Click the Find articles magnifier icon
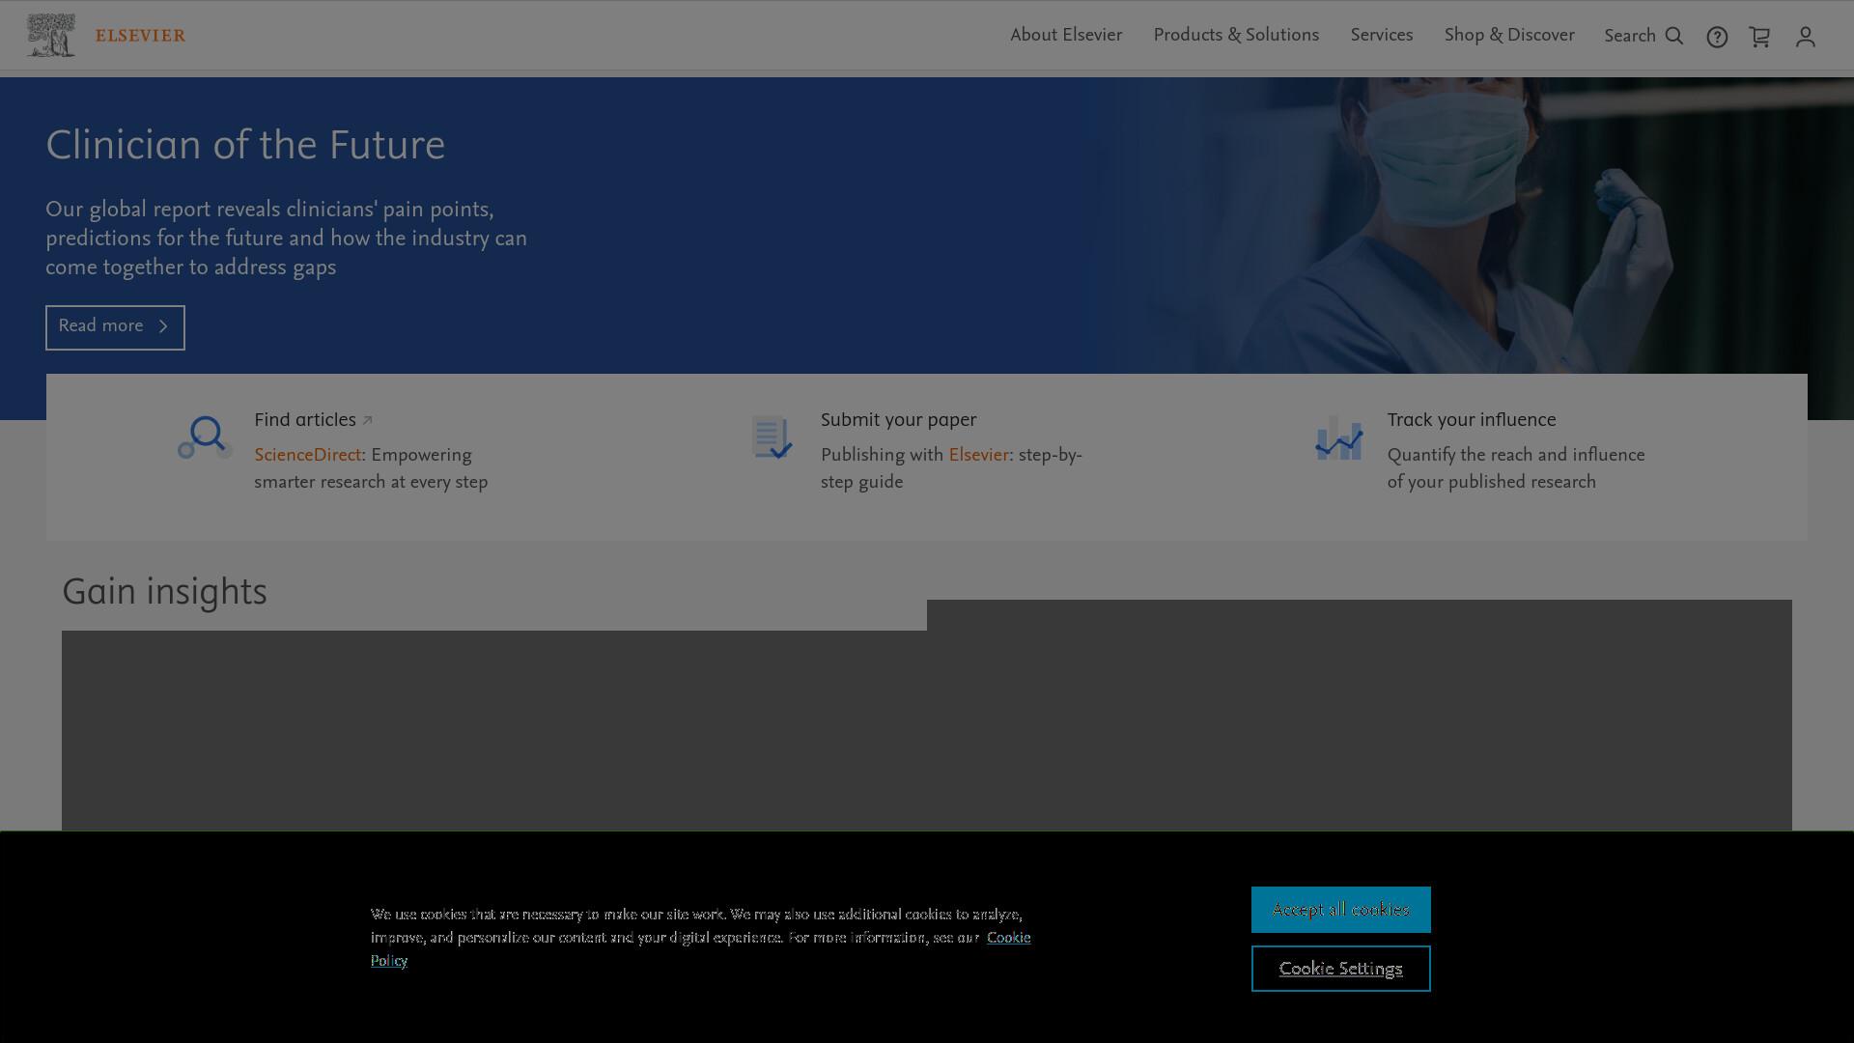1854x1043 pixels. 205,437
